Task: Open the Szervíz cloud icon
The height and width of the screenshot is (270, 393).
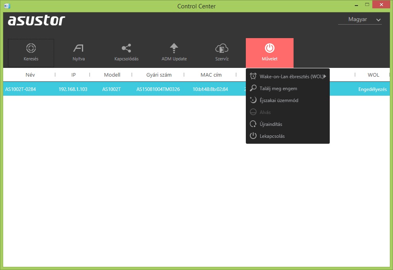Action: point(222,48)
